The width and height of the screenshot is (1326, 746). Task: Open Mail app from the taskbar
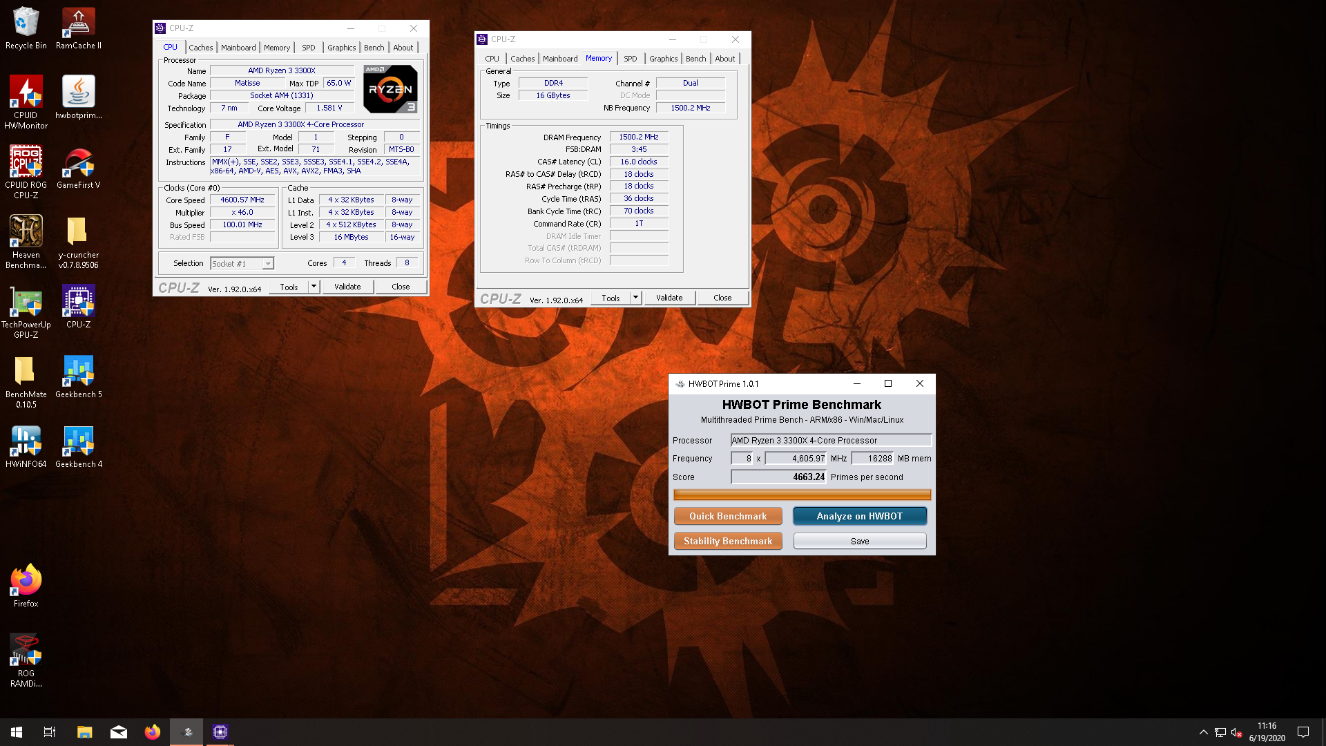(119, 732)
